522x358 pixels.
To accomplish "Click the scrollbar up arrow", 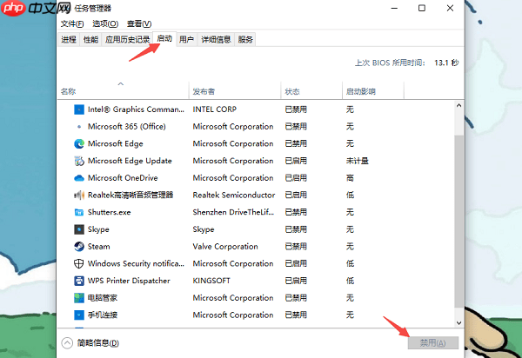I will 458,106.
